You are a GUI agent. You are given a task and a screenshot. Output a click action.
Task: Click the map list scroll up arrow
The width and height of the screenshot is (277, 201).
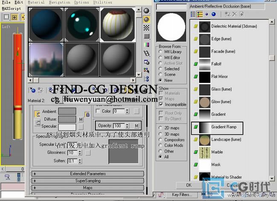pyautogui.click(x=272, y=22)
